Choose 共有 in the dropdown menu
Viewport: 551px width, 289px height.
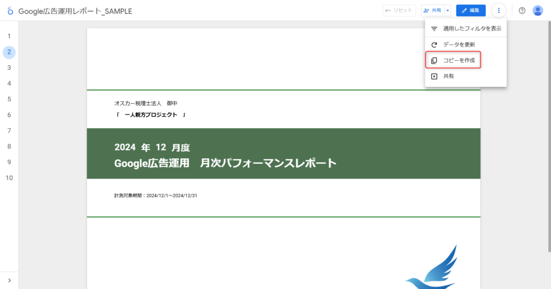click(448, 76)
